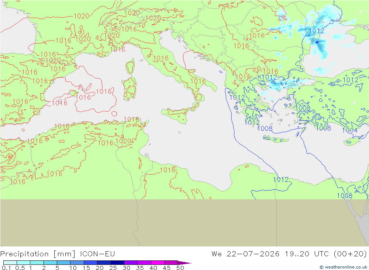Click the purple arrow tip above 50 in legend

tap(184, 263)
